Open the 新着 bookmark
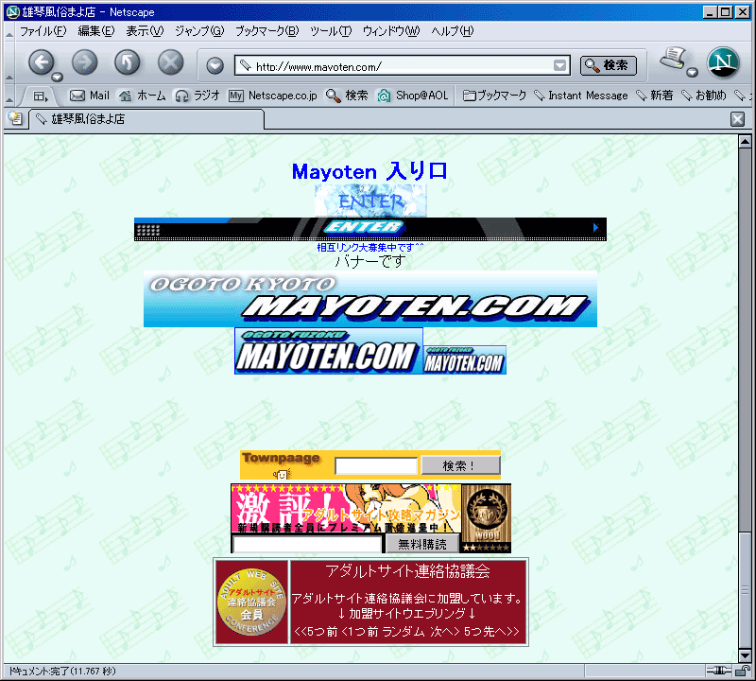The width and height of the screenshot is (756, 681). pyautogui.click(x=655, y=96)
